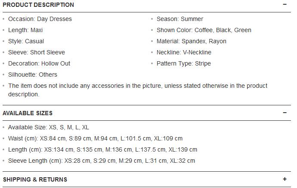Click the PRODUCT DESCRIPTION section header

(38, 5)
